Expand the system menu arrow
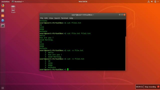 158,1
